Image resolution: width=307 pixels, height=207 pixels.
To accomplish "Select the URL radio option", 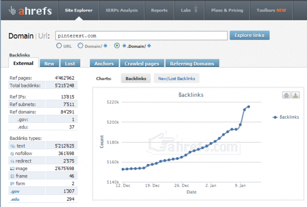I will tap(59, 46).
